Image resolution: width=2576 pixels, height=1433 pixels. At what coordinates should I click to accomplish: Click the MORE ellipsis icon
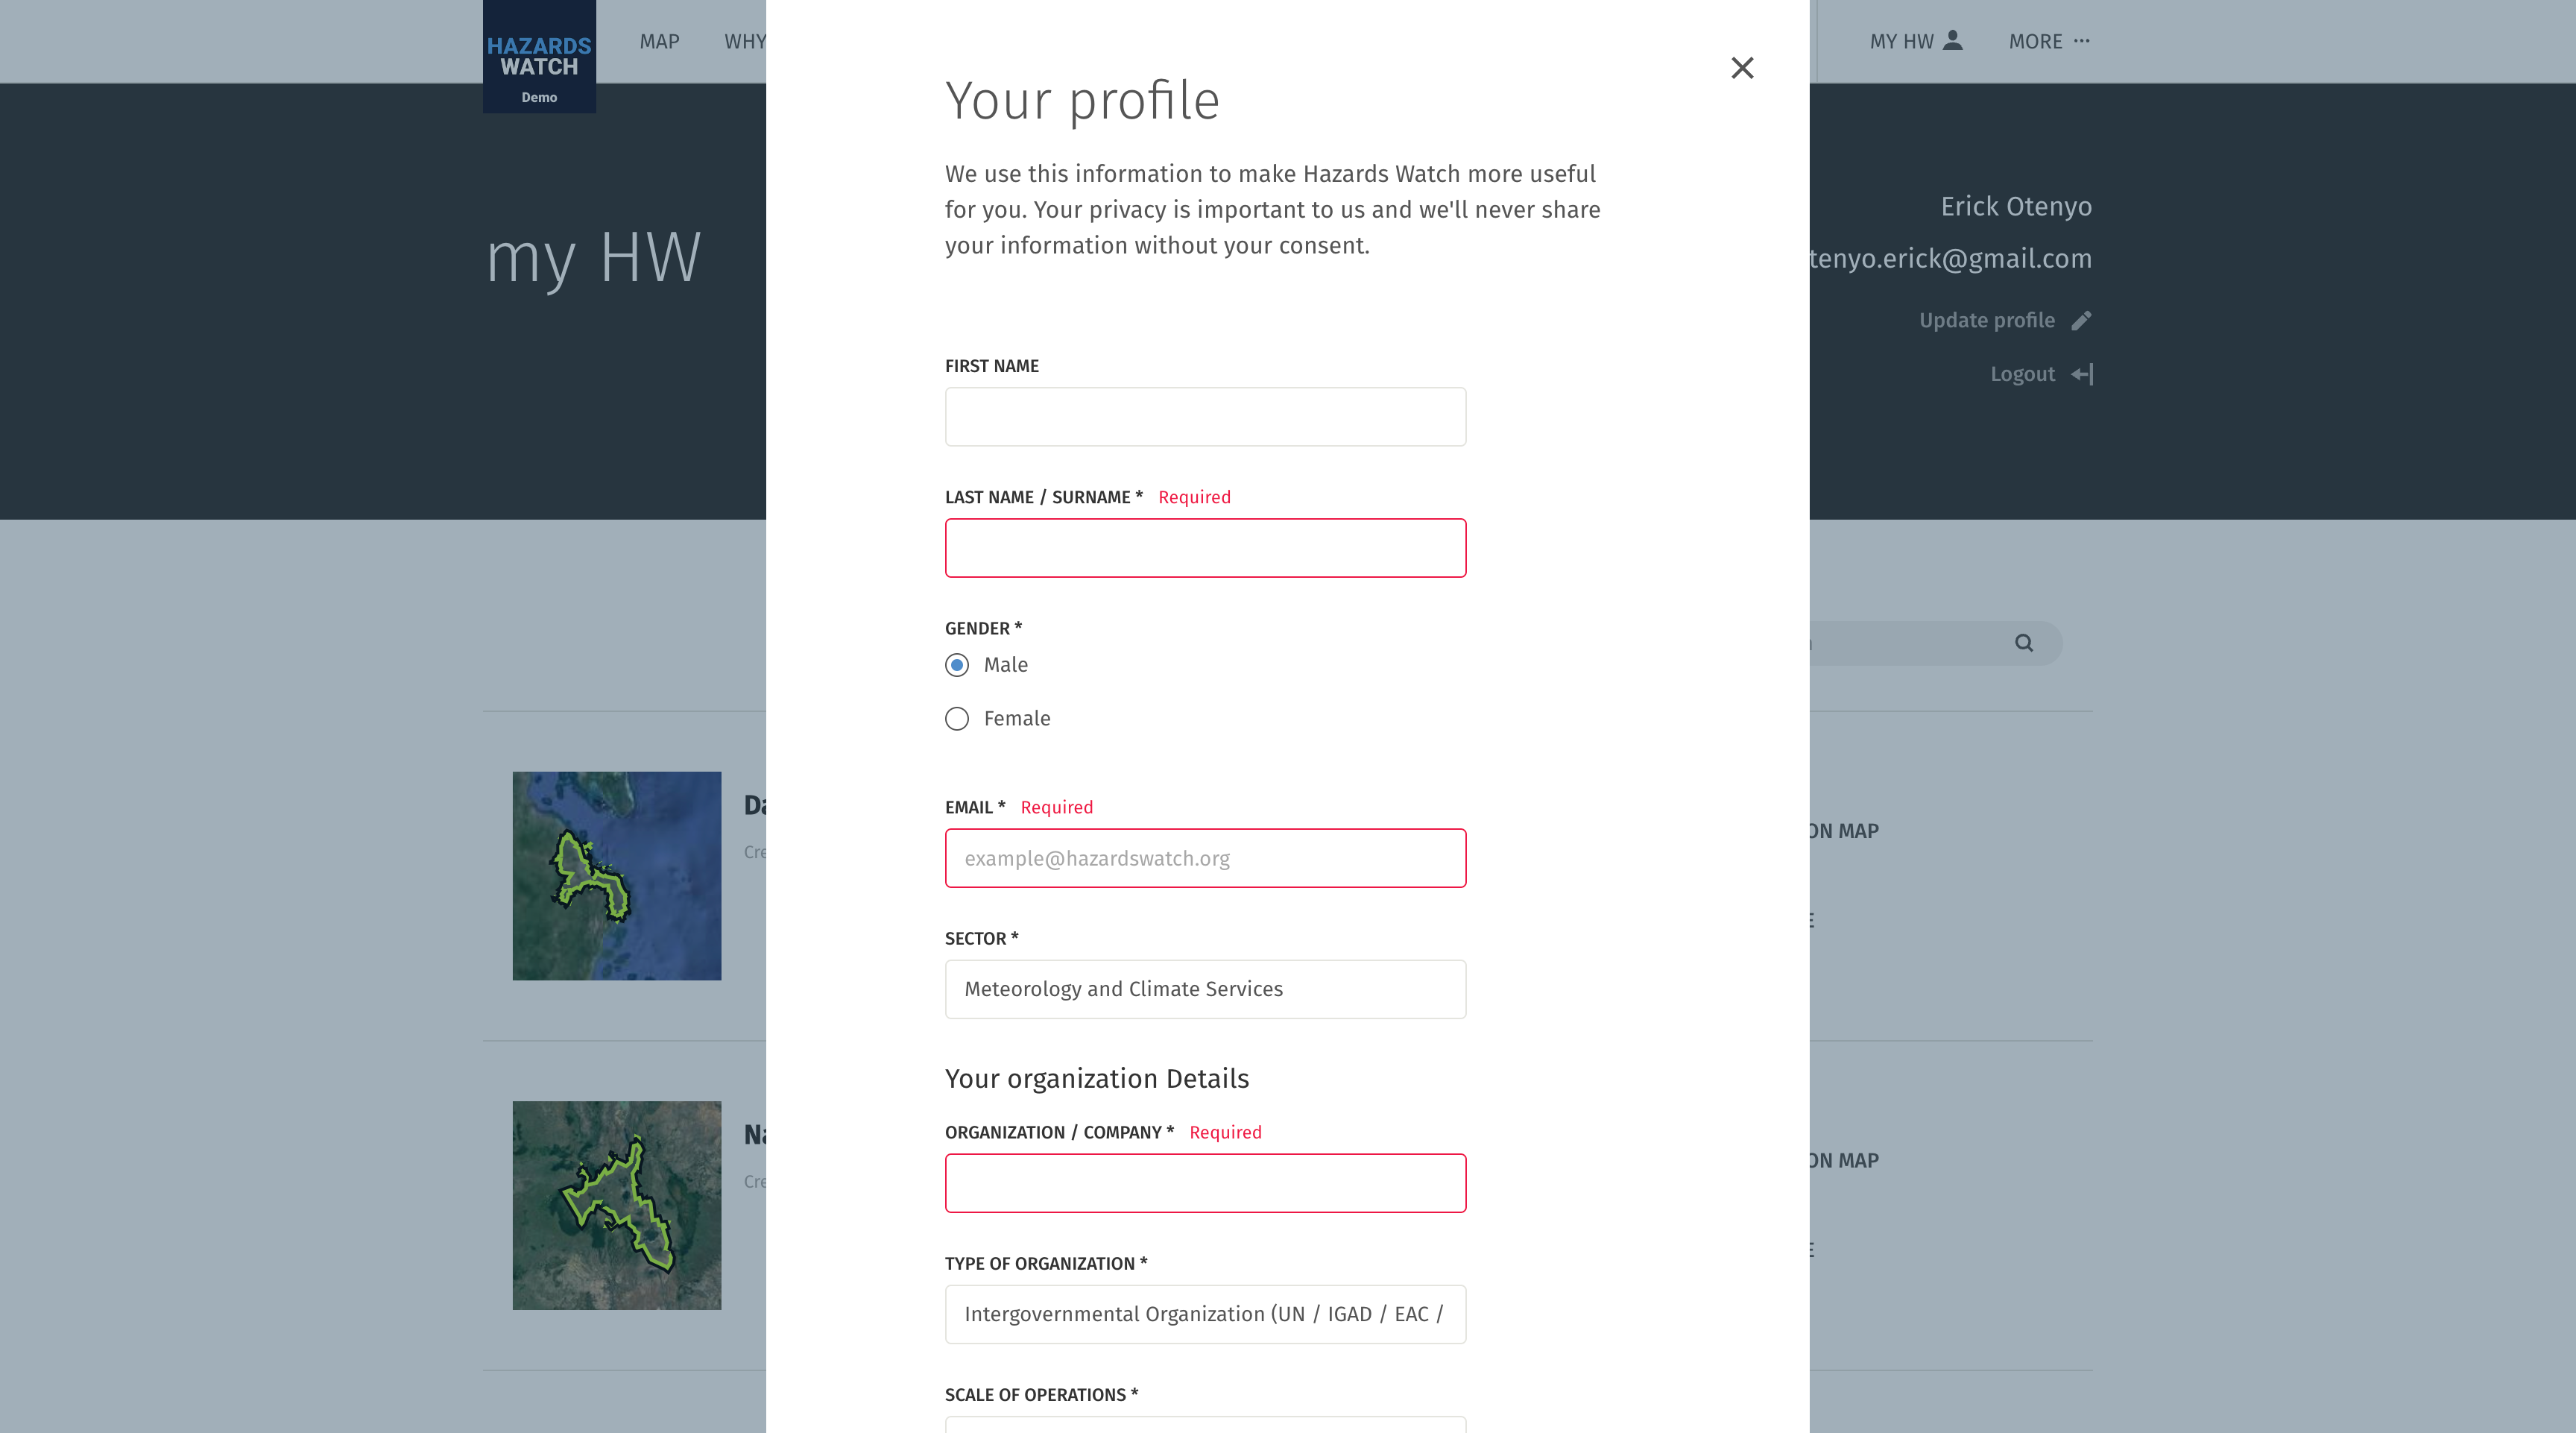(x=2082, y=40)
